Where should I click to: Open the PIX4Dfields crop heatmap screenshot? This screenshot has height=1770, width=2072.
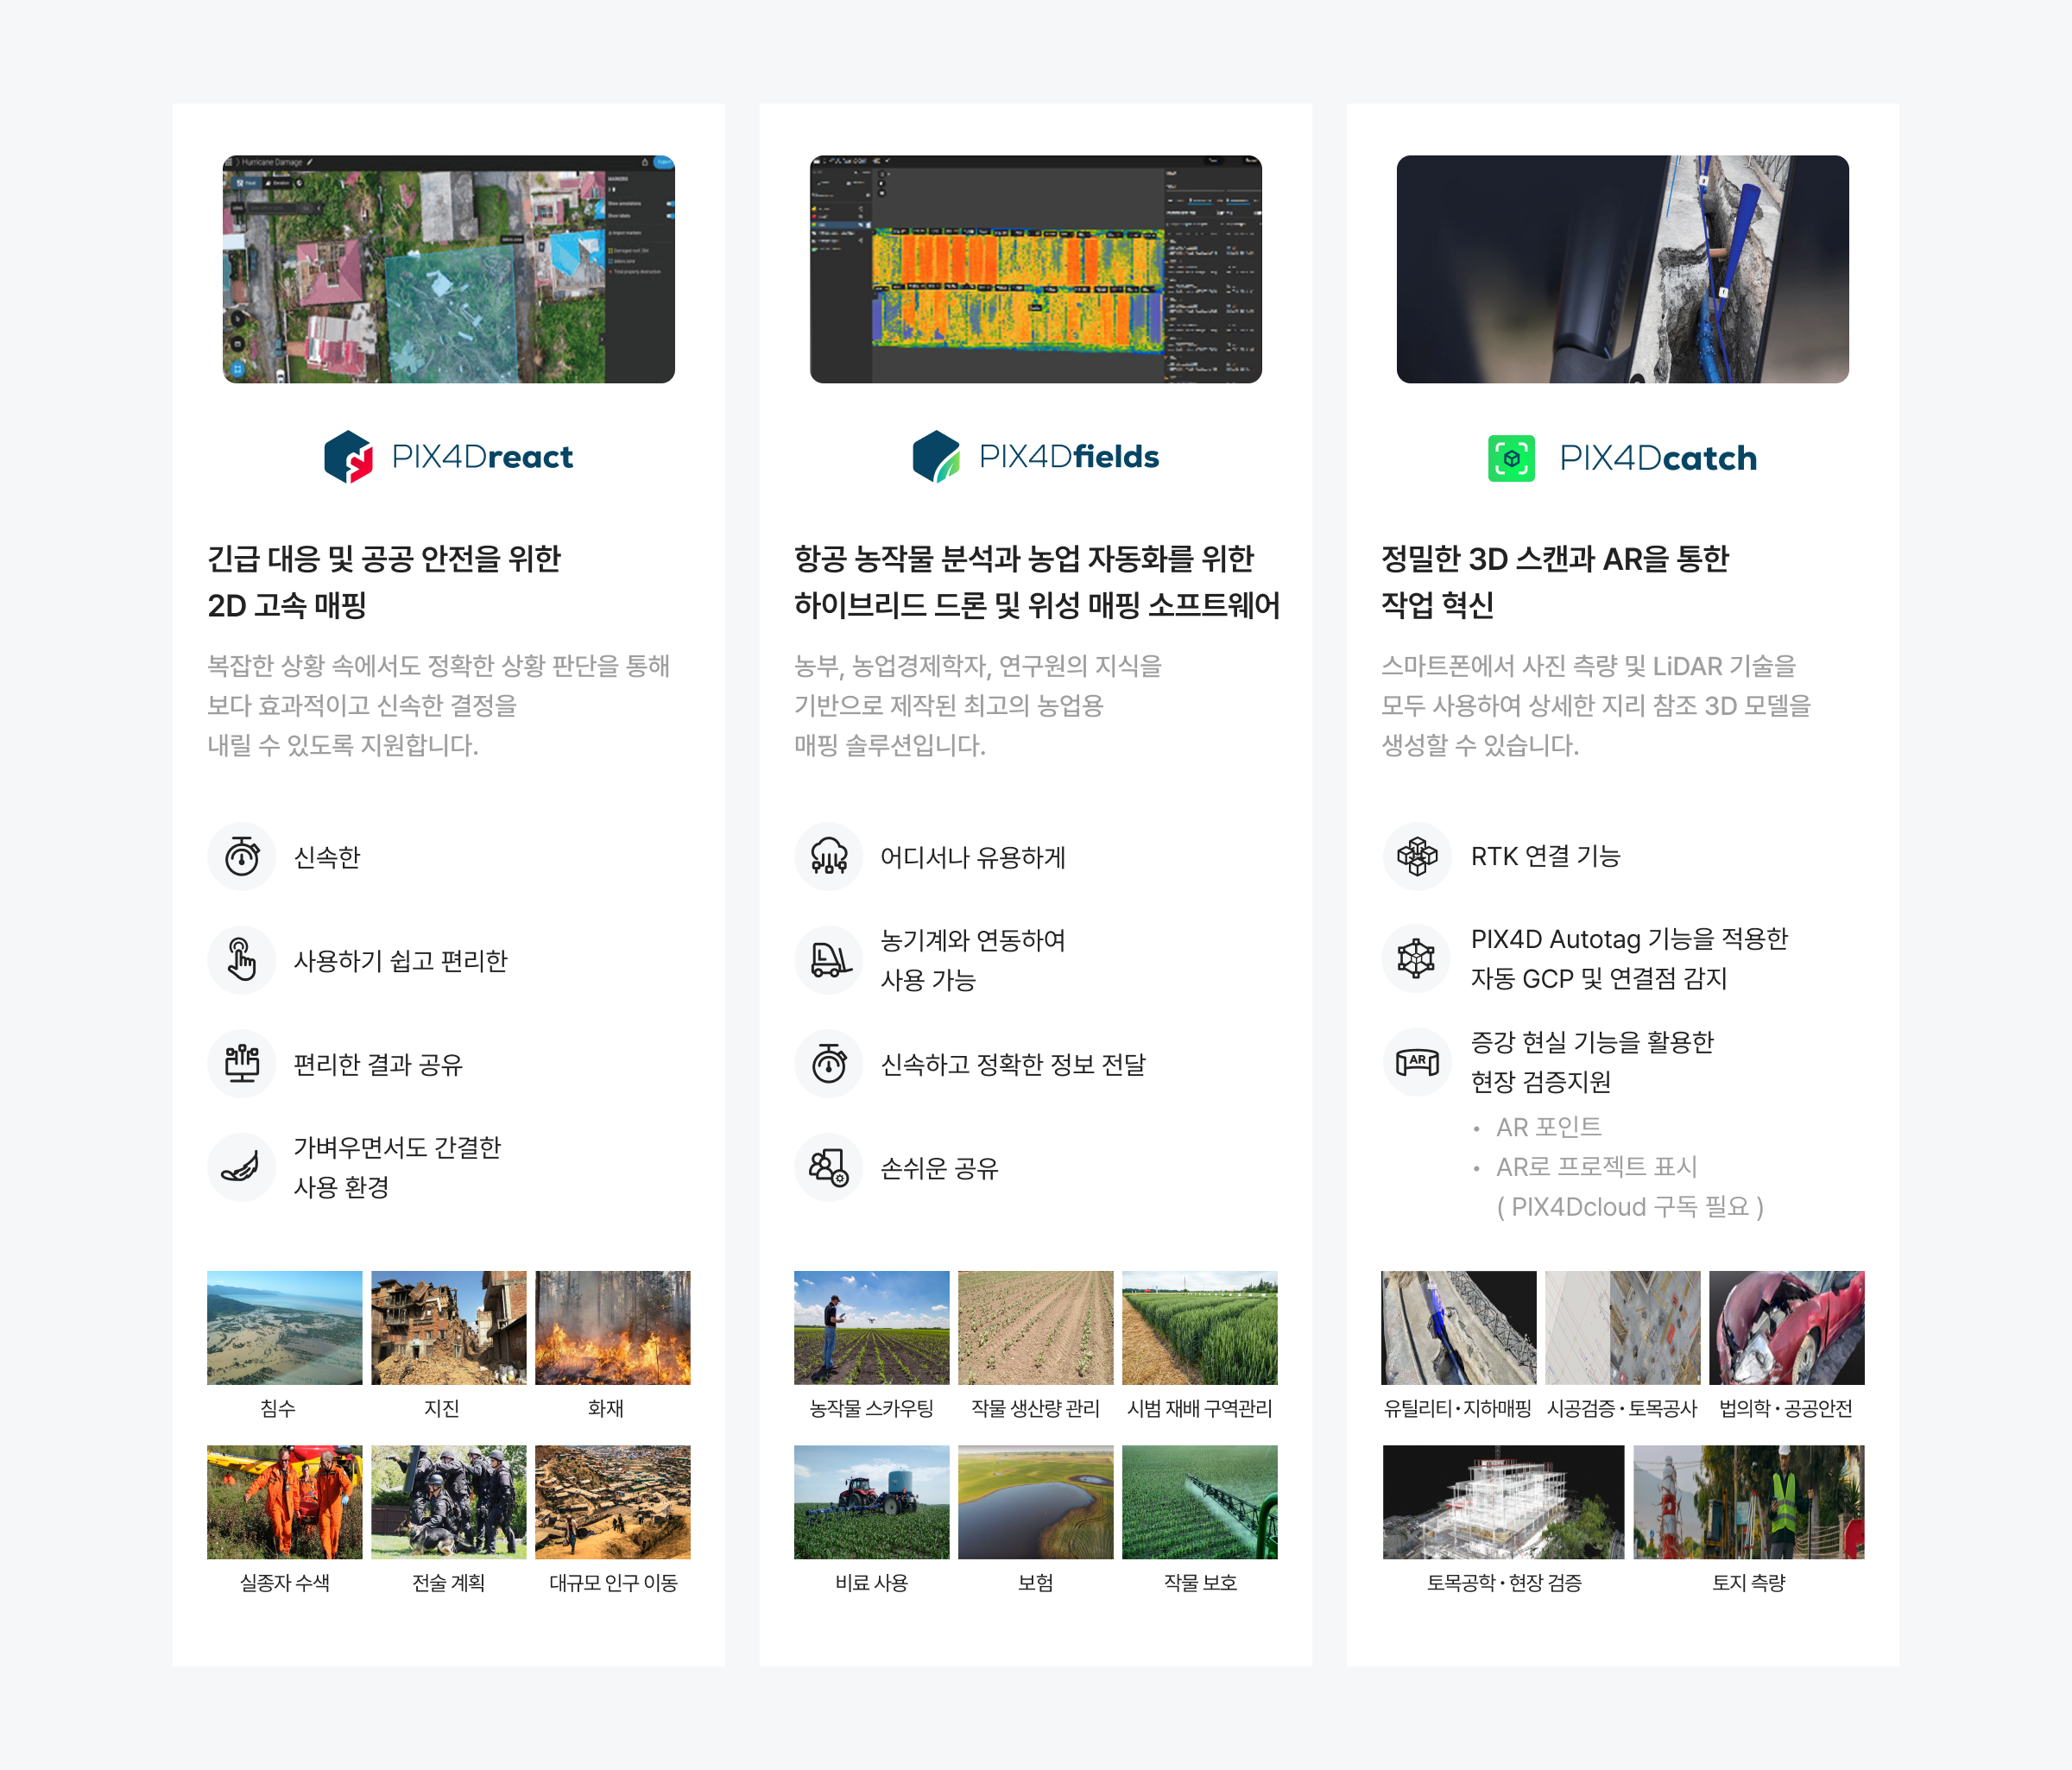point(1035,269)
